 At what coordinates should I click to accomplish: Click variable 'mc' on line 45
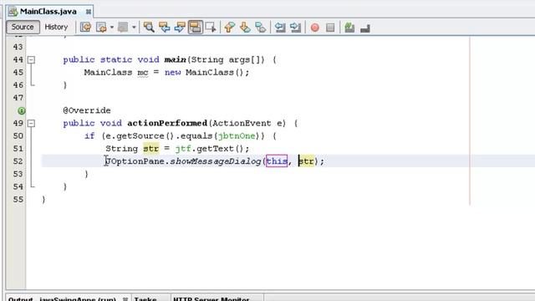point(143,73)
